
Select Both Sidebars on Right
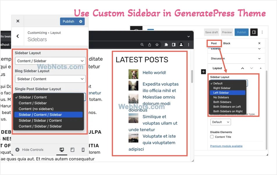(228, 111)
